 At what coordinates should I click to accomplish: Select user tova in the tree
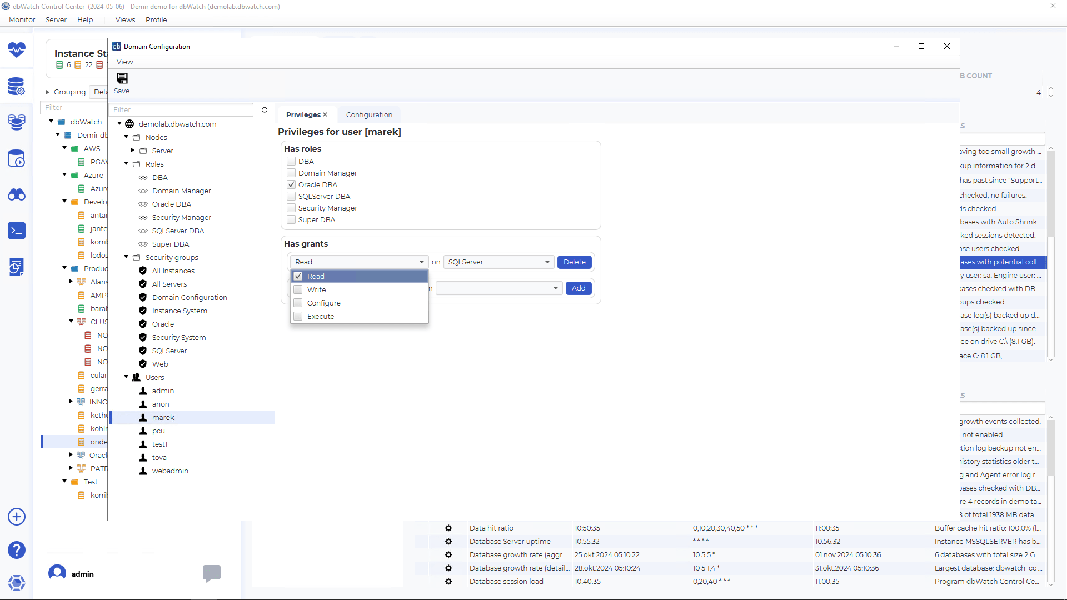pos(159,458)
